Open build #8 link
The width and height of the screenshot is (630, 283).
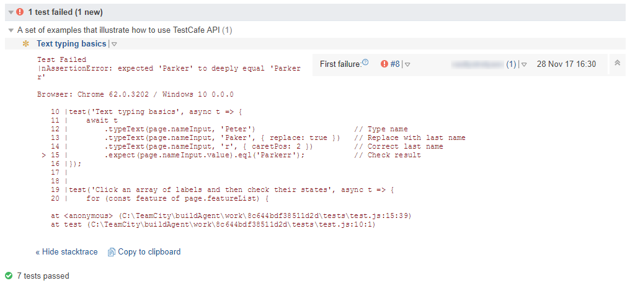pos(395,64)
